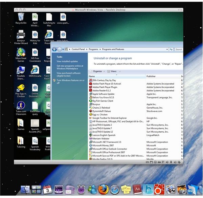The height and width of the screenshot is (198, 203).
Task: Select the Games folder on desktop
Action: point(21,125)
